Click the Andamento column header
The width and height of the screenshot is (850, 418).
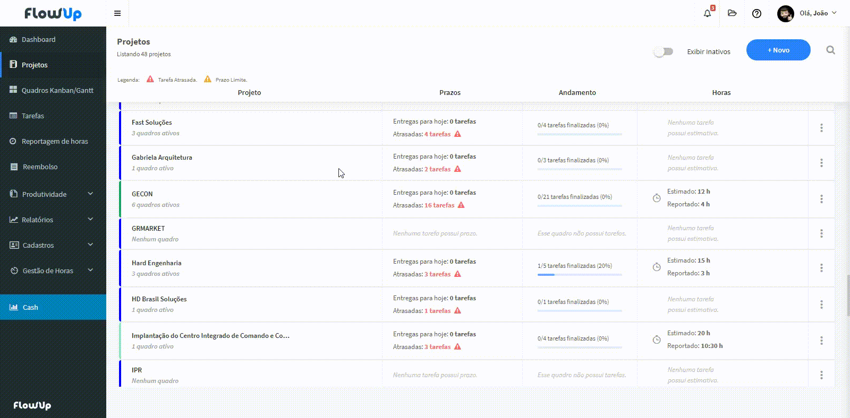tap(577, 92)
